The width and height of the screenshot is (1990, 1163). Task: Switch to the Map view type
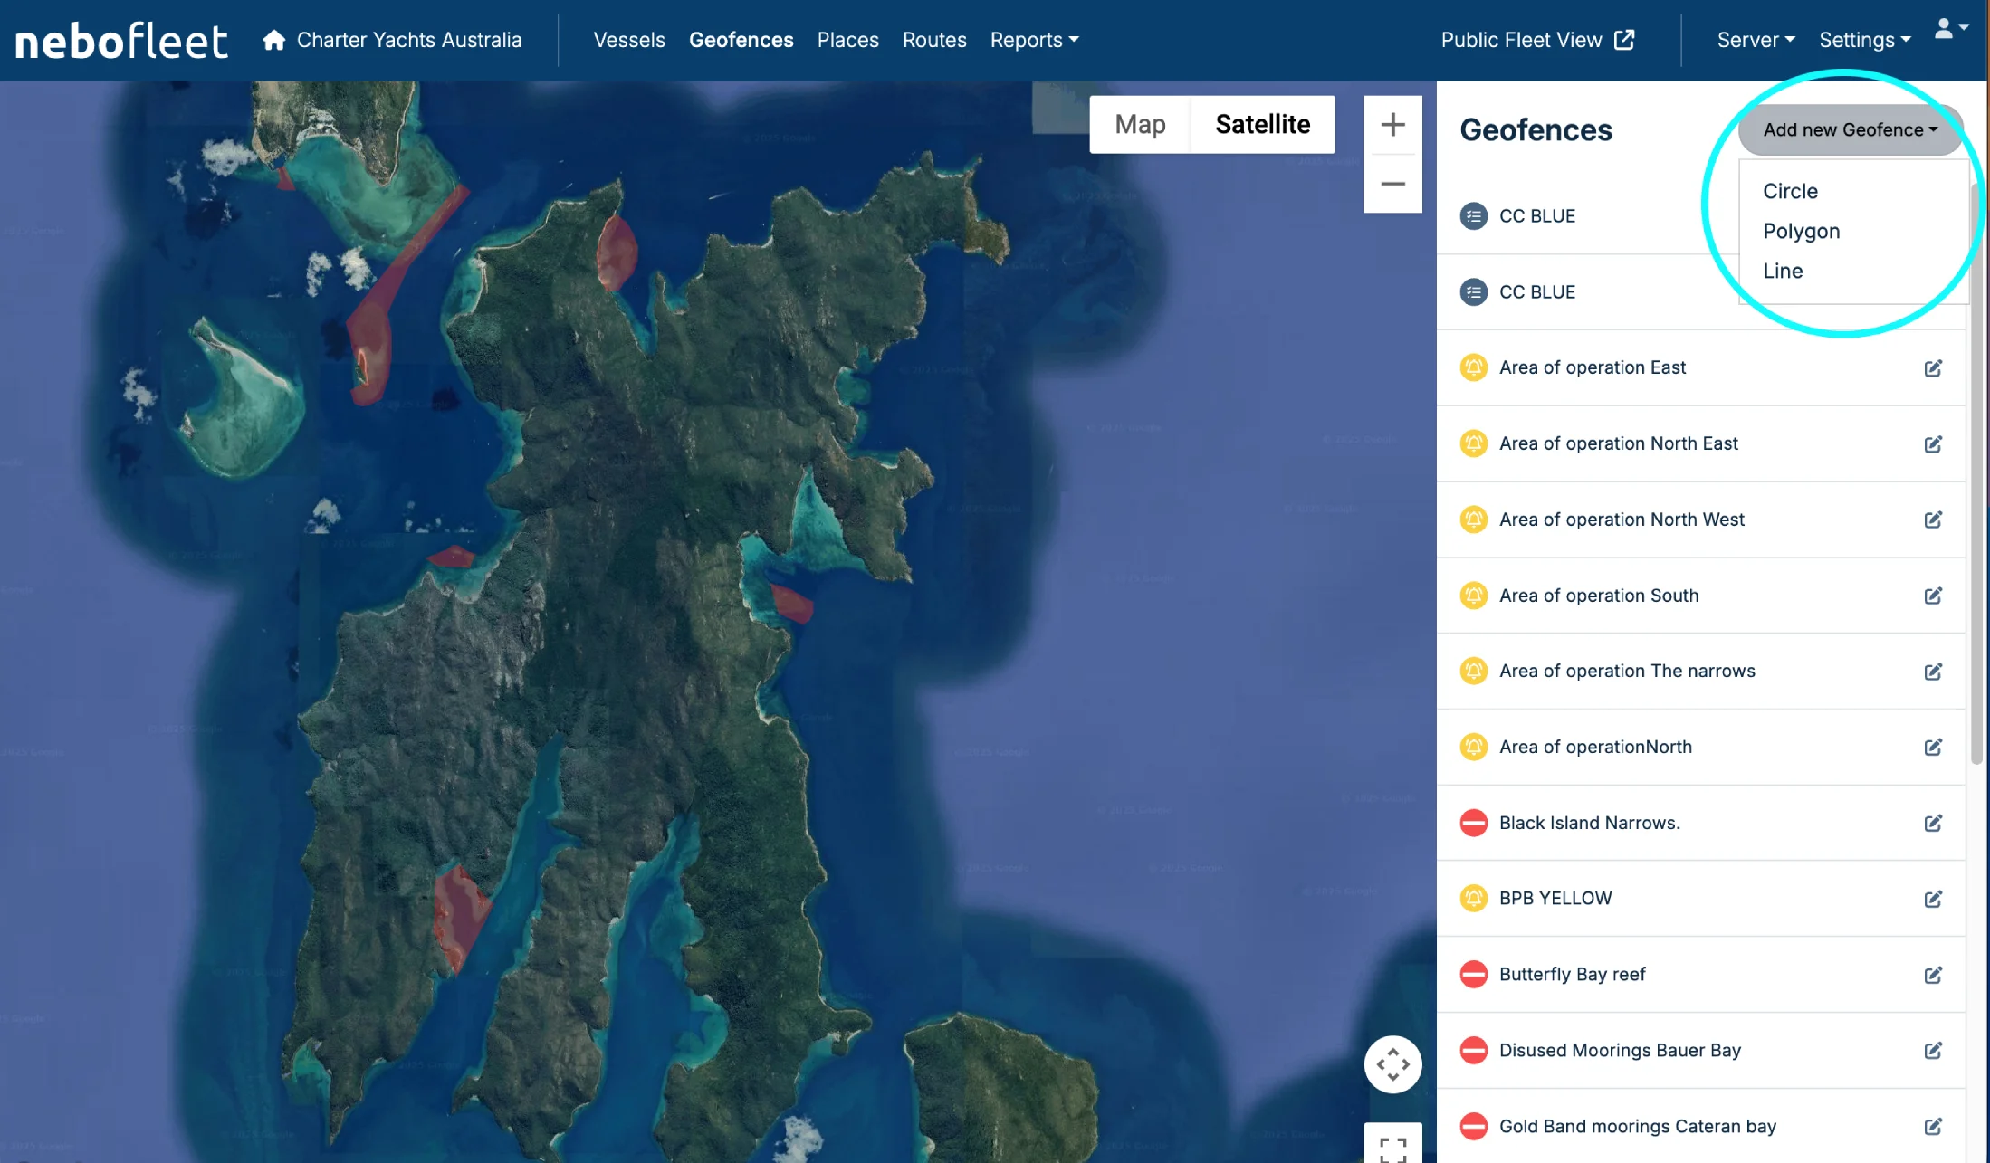(x=1140, y=125)
